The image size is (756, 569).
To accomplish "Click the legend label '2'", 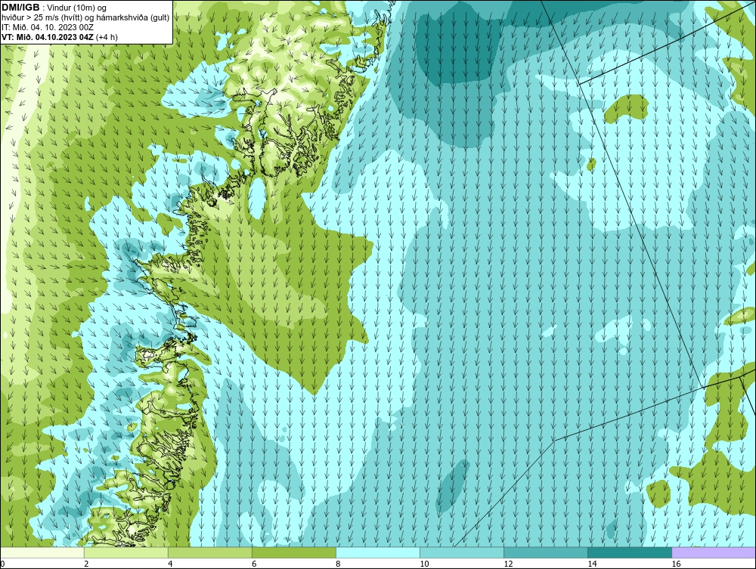I will coord(86,564).
